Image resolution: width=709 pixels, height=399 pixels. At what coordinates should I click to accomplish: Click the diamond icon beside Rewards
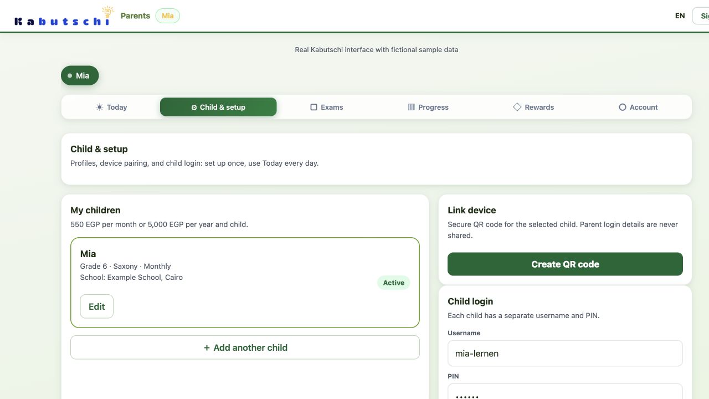[517, 107]
